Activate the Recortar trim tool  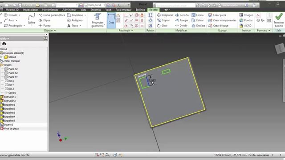[x=182, y=15]
